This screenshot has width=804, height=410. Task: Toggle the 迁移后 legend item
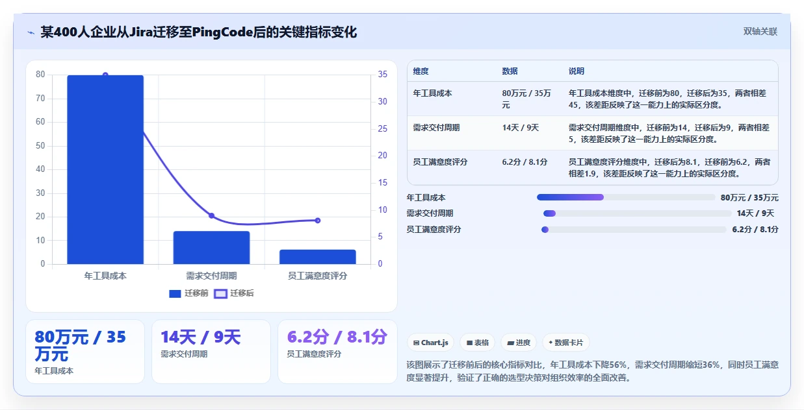click(x=234, y=293)
